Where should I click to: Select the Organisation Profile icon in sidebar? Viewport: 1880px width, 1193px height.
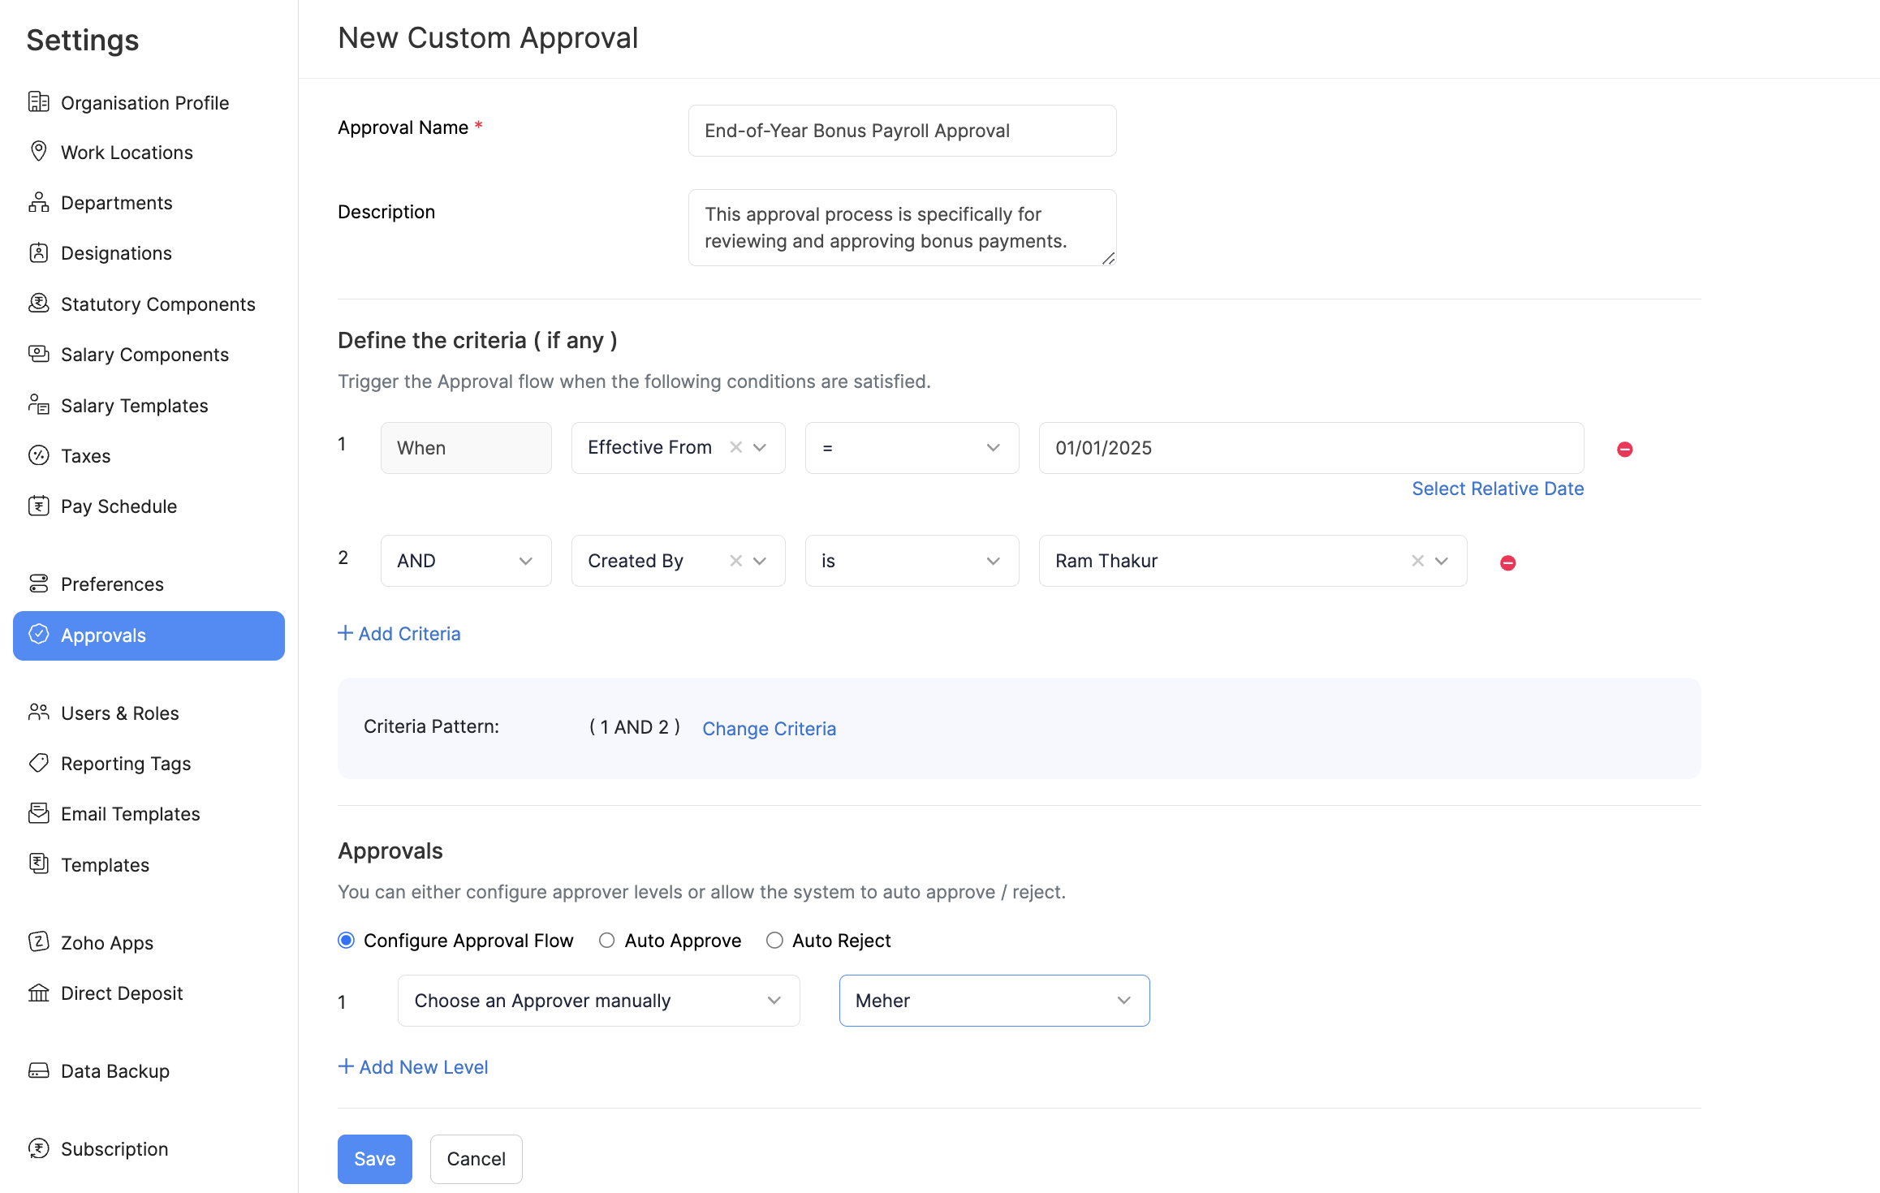(x=39, y=102)
